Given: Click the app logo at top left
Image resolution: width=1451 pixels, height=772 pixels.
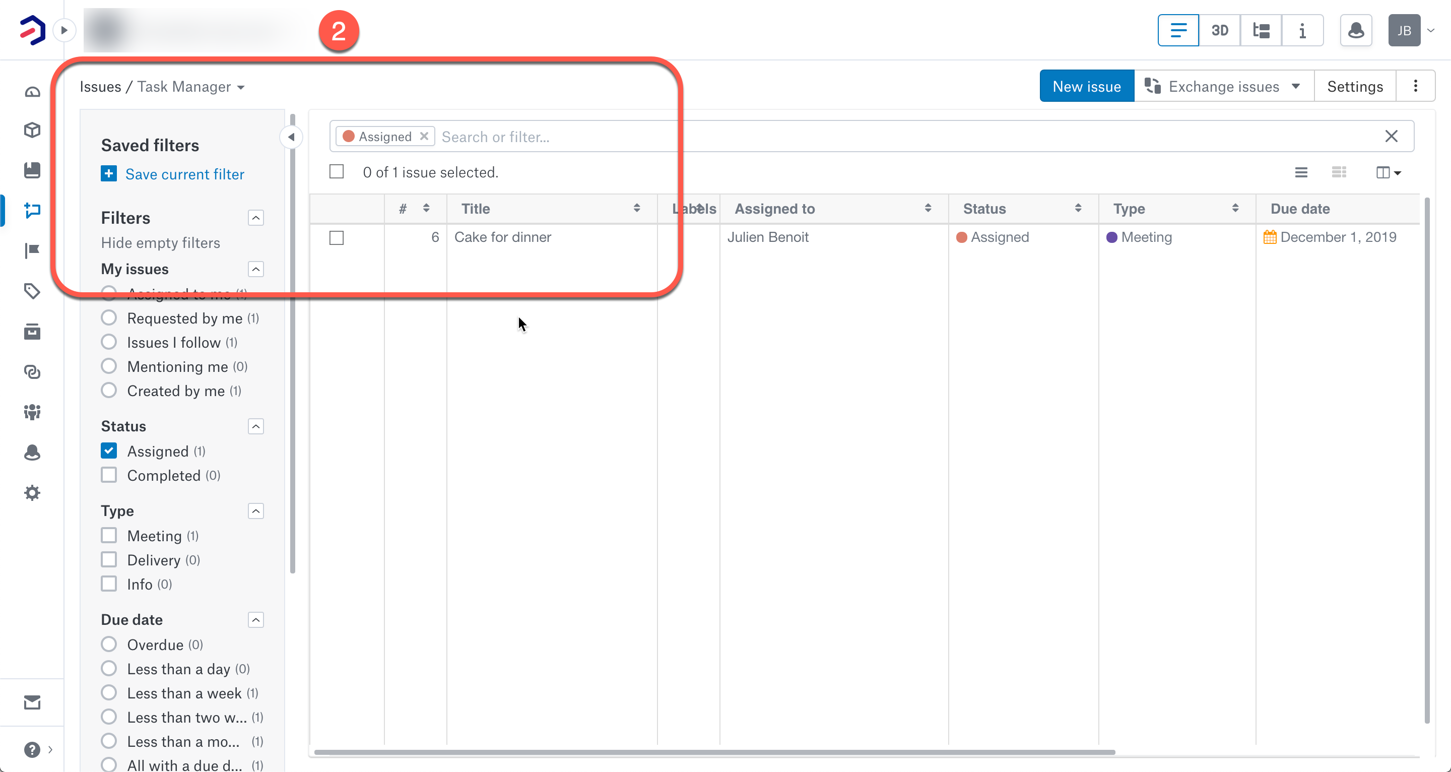Looking at the screenshot, I should click(x=32, y=30).
